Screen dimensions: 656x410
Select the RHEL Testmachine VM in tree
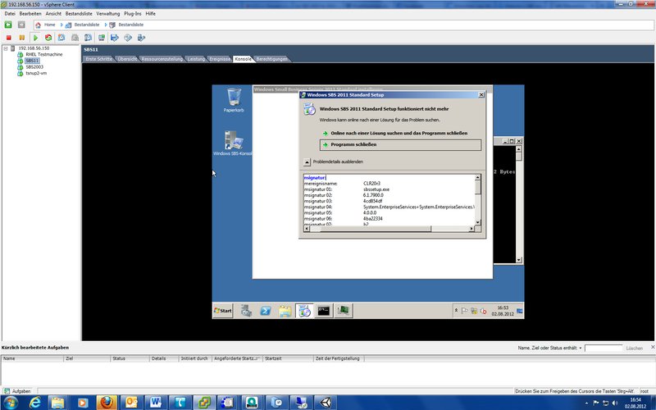(44, 54)
